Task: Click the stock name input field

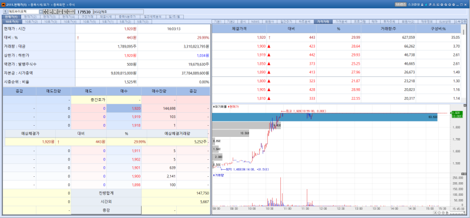Action: click(x=23, y=11)
